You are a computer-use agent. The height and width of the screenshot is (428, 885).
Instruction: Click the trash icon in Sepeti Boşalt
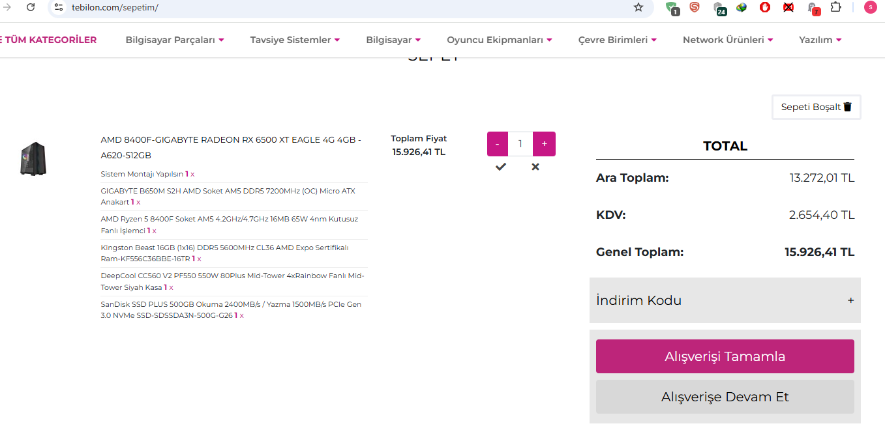click(848, 107)
